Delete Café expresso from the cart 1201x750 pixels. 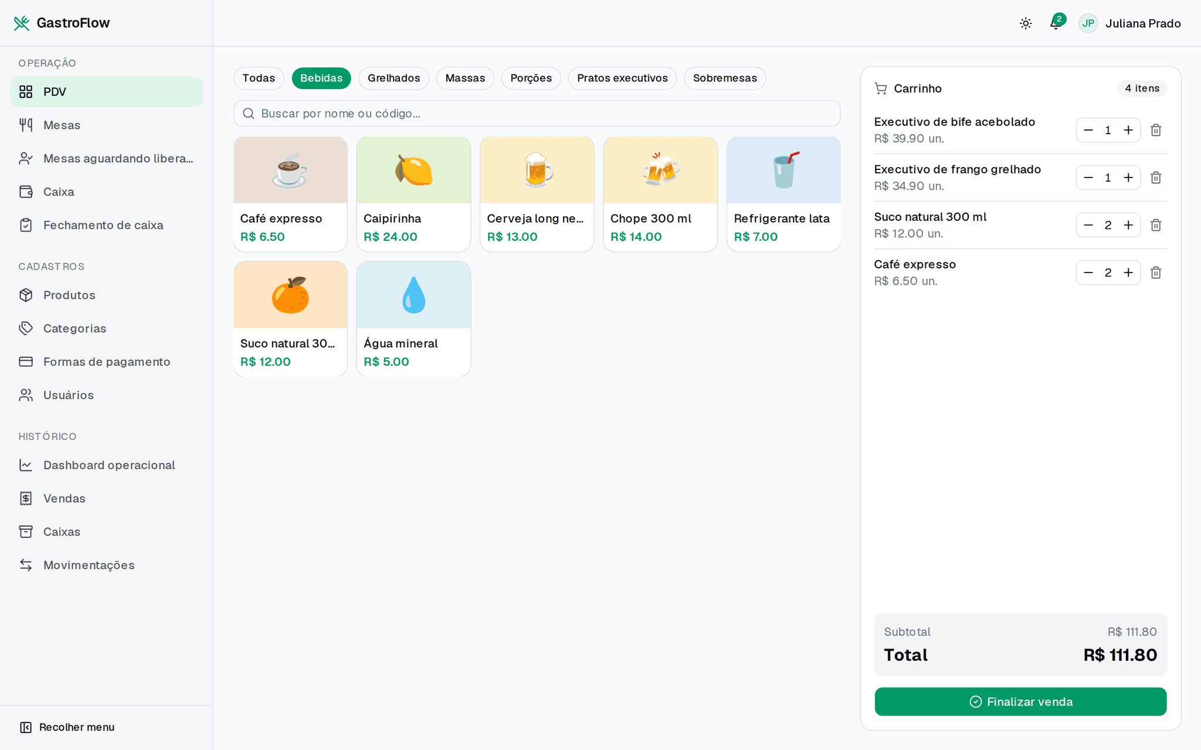pos(1156,272)
